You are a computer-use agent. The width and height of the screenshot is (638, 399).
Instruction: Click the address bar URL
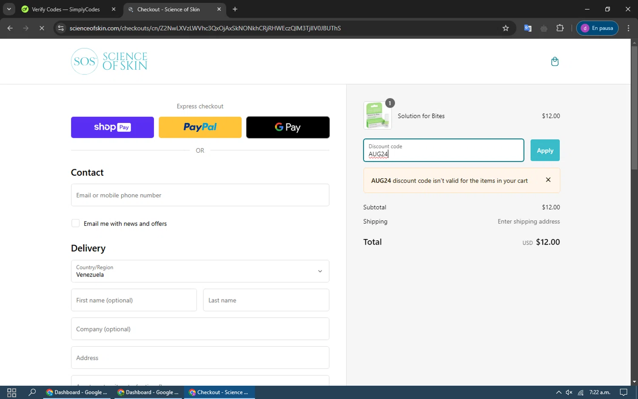click(x=205, y=28)
